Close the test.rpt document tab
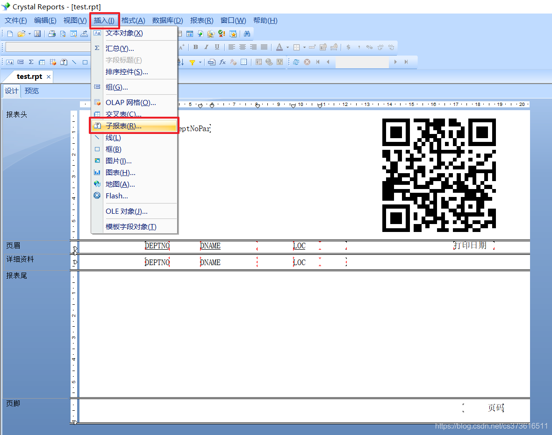The height and width of the screenshot is (435, 552). coord(49,77)
